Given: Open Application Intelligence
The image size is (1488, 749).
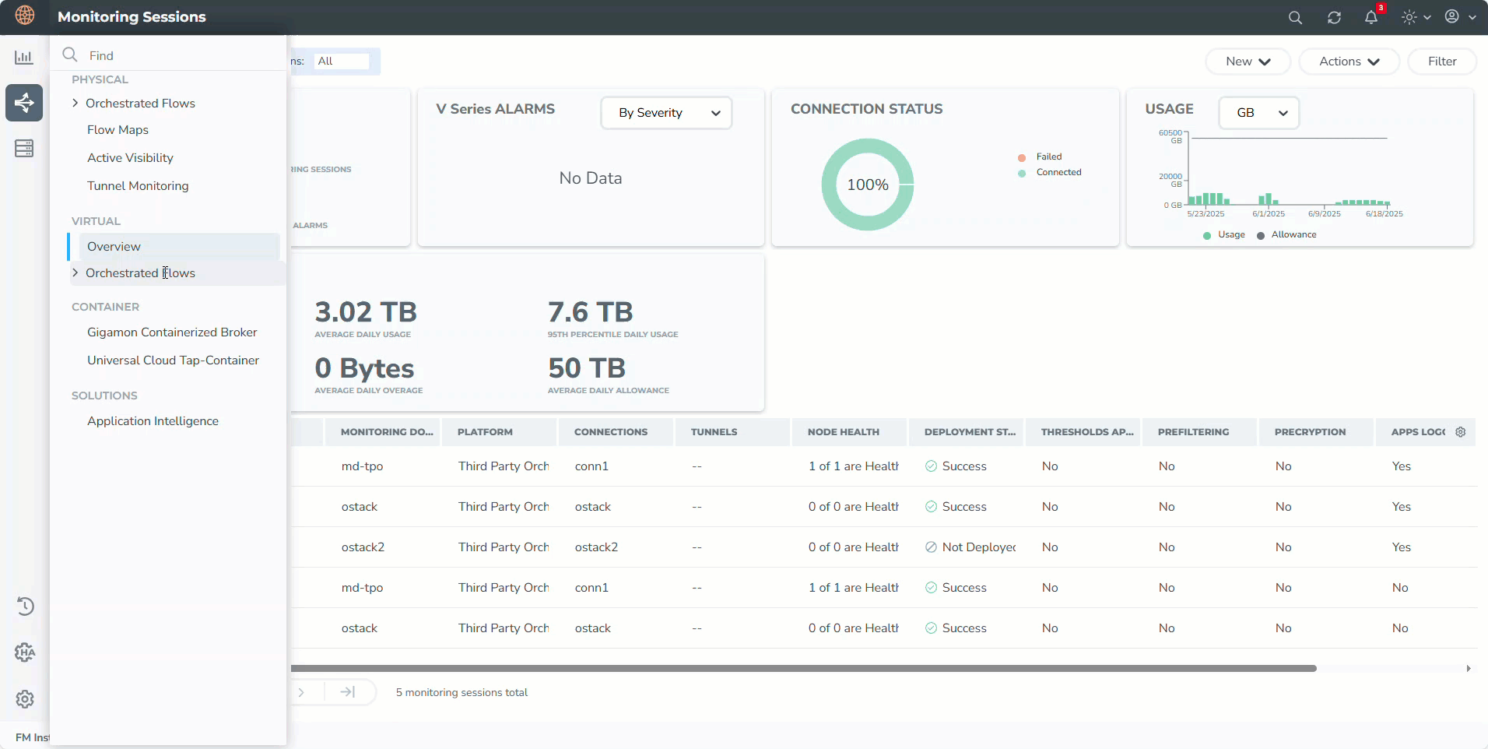Looking at the screenshot, I should [153, 421].
